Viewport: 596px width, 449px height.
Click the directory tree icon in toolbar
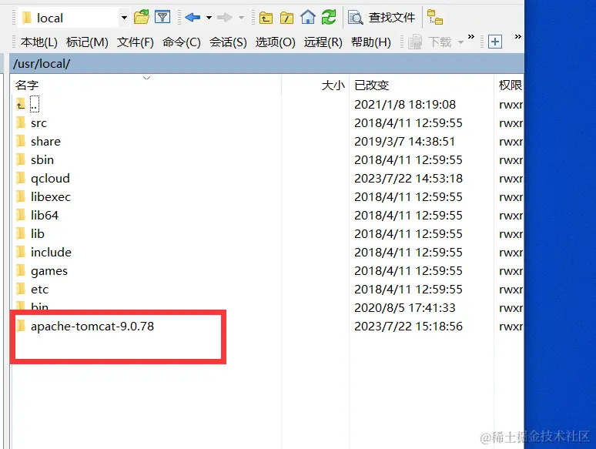point(435,18)
